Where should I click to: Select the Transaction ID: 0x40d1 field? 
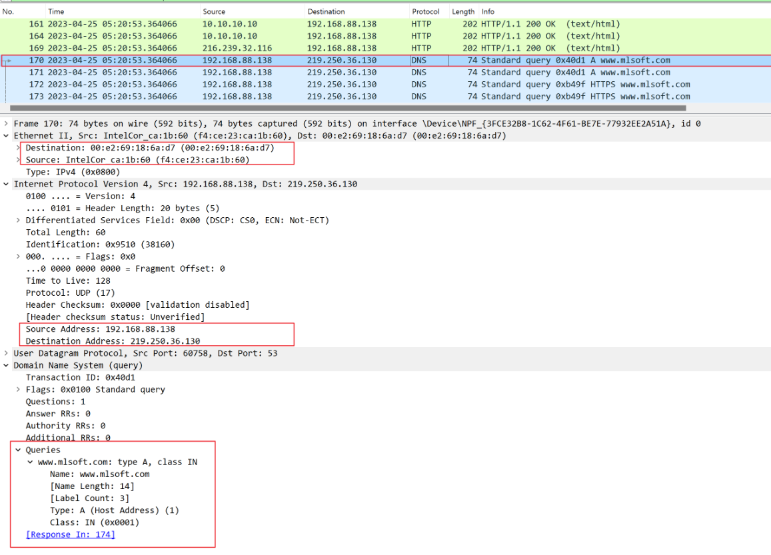[80, 378]
